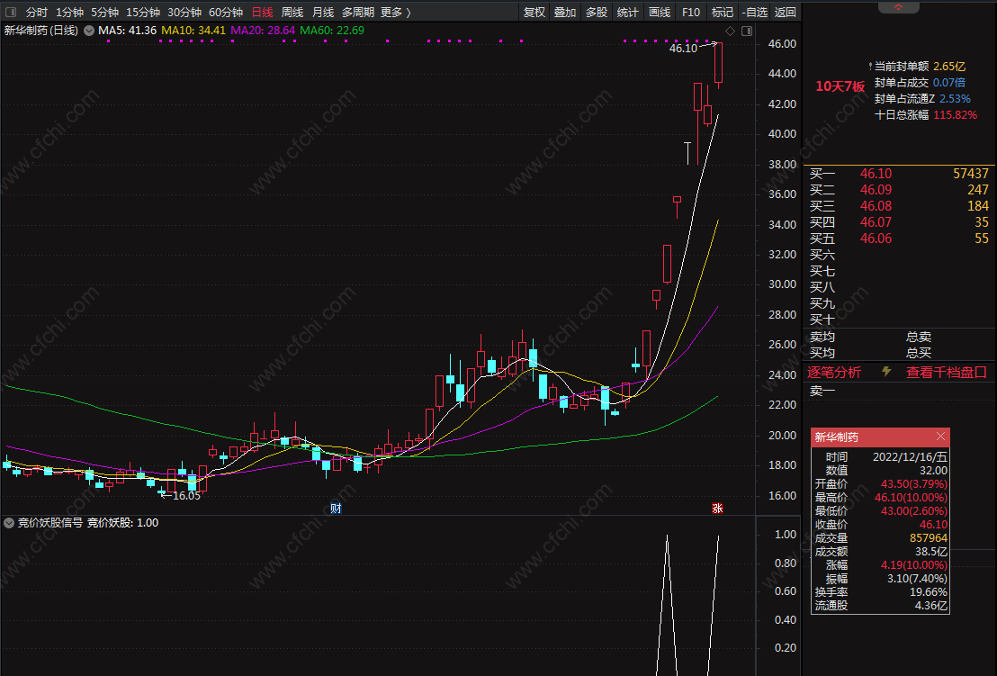Image resolution: width=997 pixels, height=676 pixels.
Task: Click the latest limit-up candlestick at 46.10
Action: click(718, 63)
